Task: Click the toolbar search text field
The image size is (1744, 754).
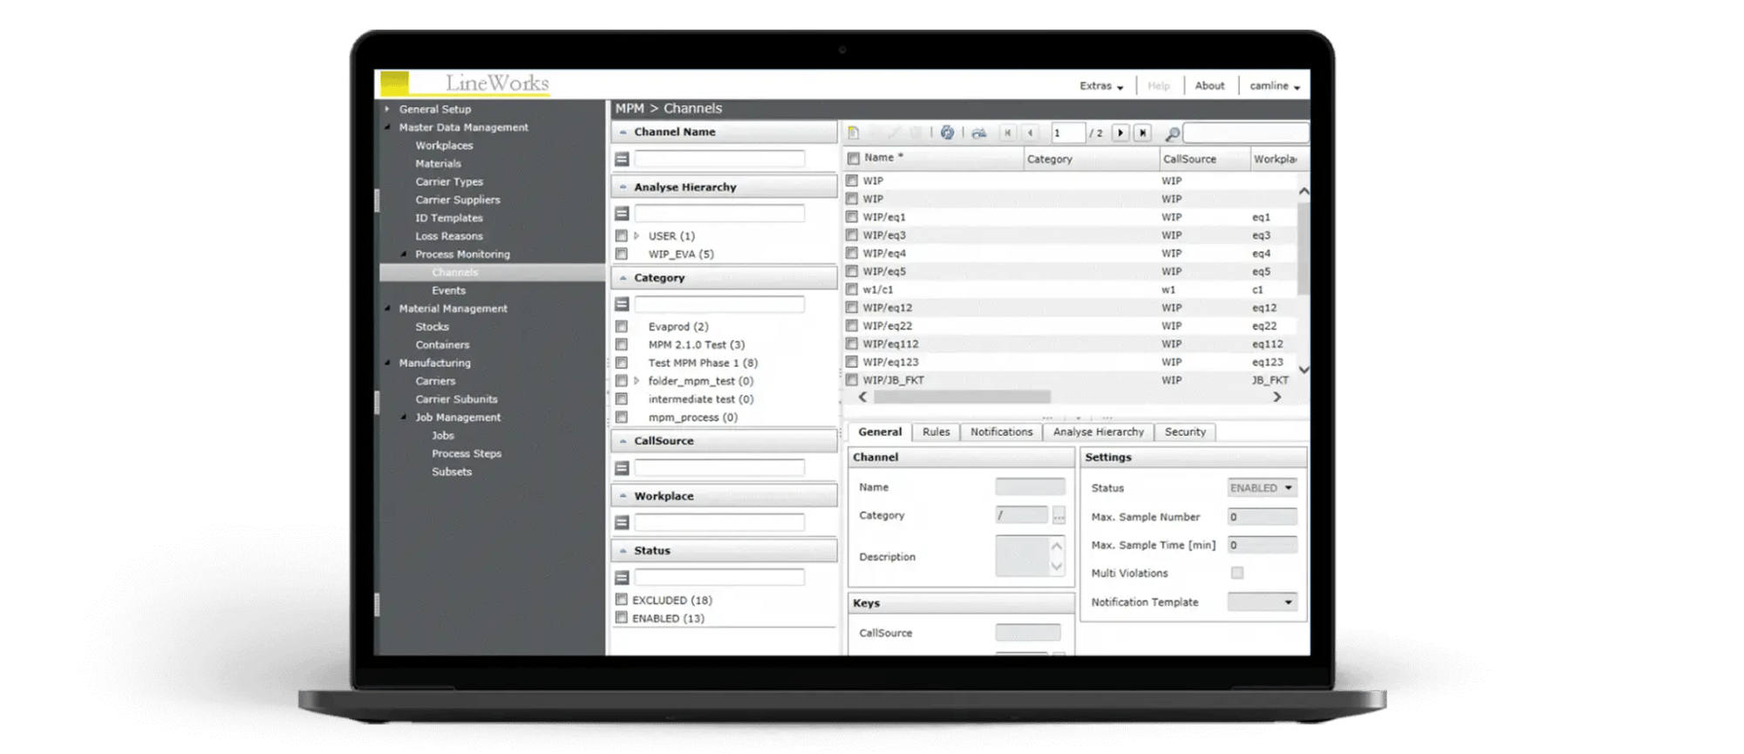Action: coord(1245,132)
